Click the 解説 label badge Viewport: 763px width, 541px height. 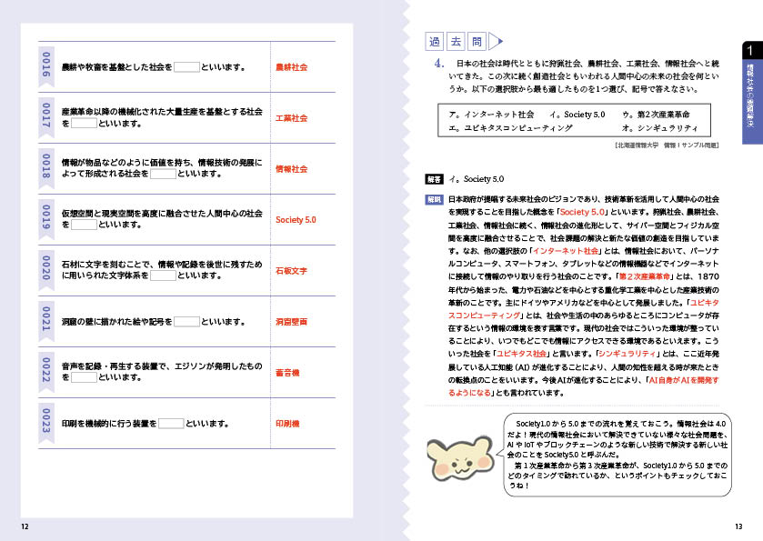click(x=434, y=199)
